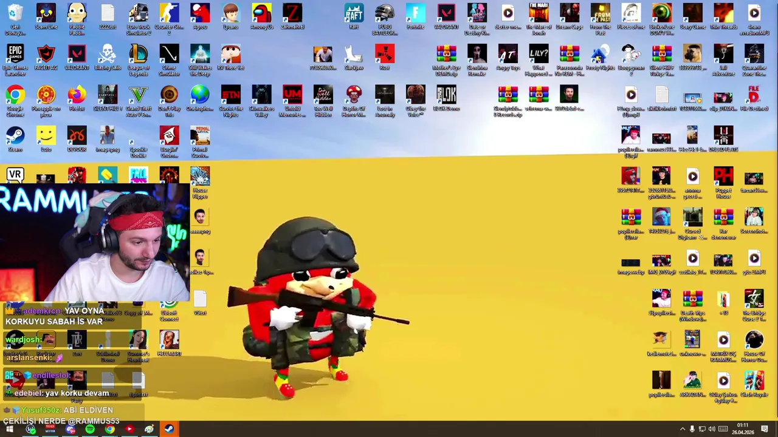Launch DREAD FLATS shortcut

pyautogui.click(x=723, y=140)
